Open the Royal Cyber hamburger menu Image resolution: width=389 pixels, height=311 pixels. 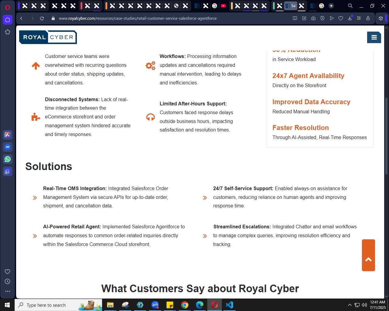point(374,37)
